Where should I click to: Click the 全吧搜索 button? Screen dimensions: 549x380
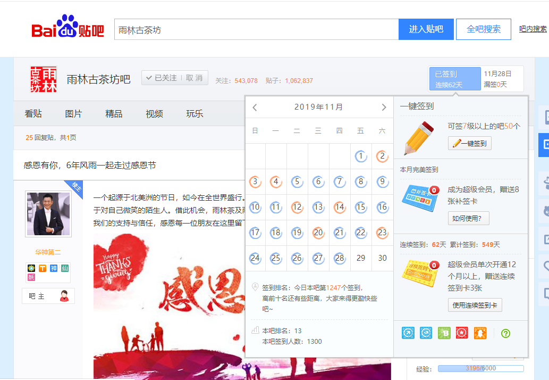(x=484, y=29)
